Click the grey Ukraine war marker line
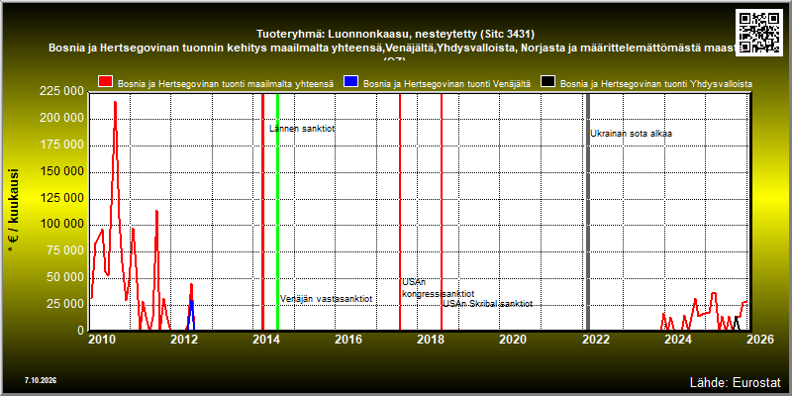 (588, 212)
